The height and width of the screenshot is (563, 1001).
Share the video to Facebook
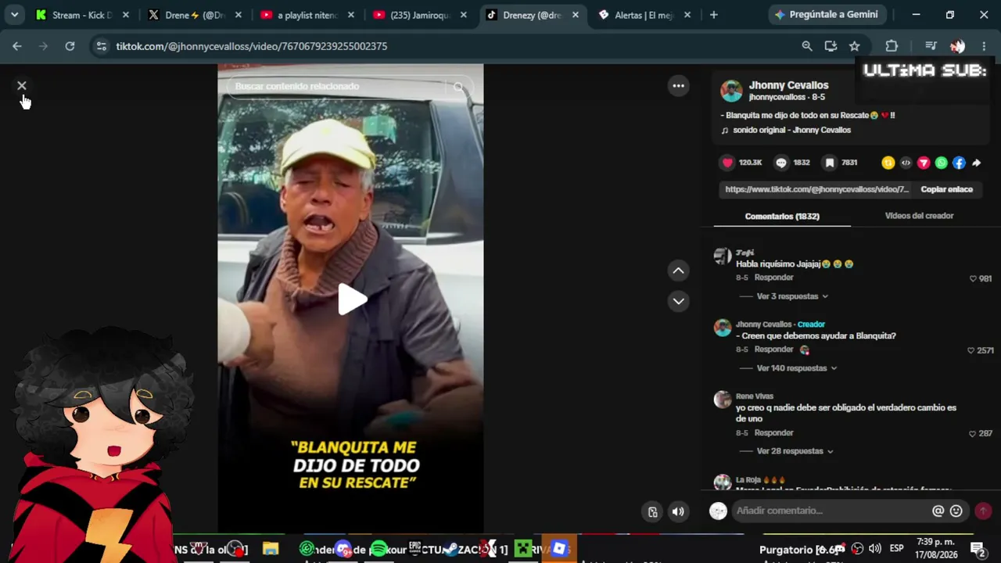[959, 163]
